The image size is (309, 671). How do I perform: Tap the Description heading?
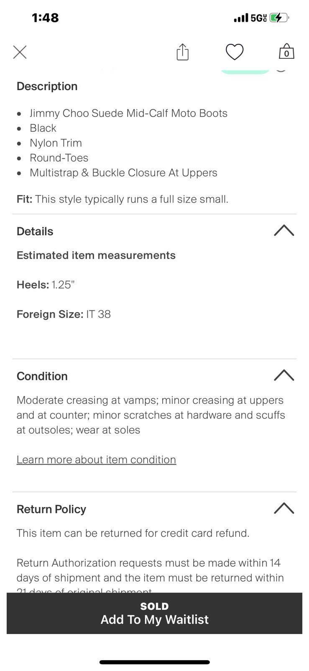pyautogui.click(x=47, y=86)
